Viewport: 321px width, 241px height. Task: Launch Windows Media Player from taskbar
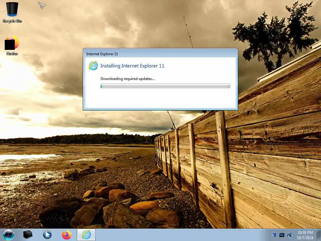click(x=47, y=235)
